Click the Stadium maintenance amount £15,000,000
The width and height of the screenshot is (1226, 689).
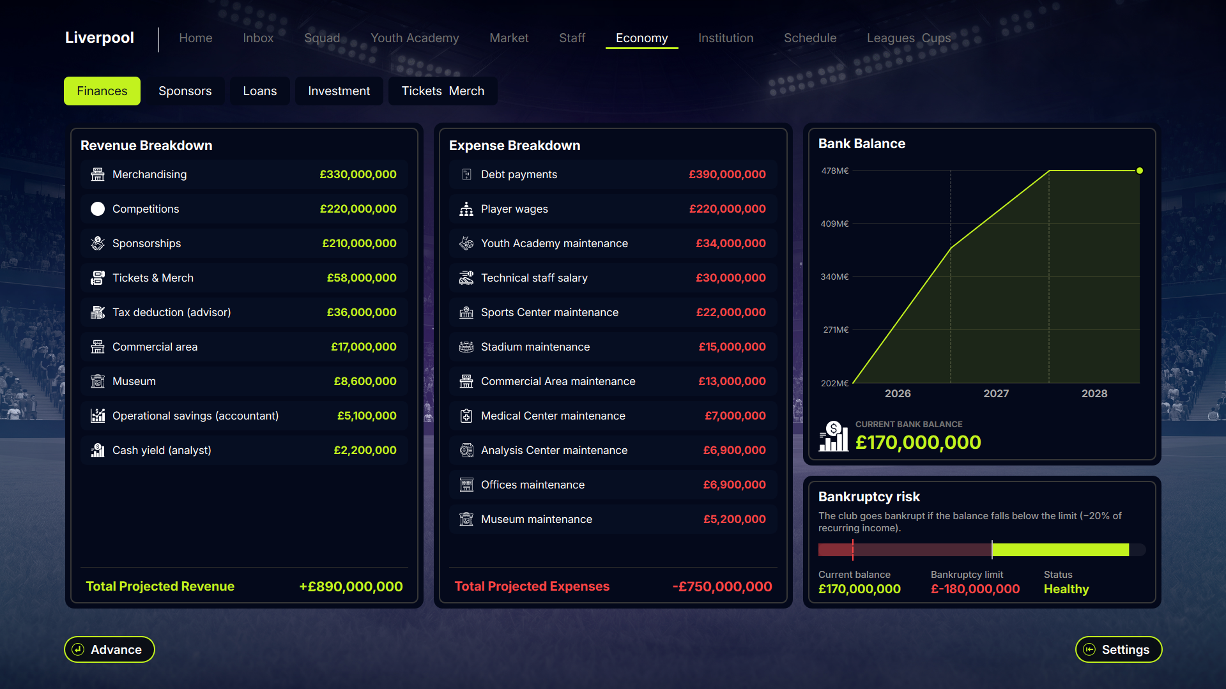pyautogui.click(x=732, y=347)
